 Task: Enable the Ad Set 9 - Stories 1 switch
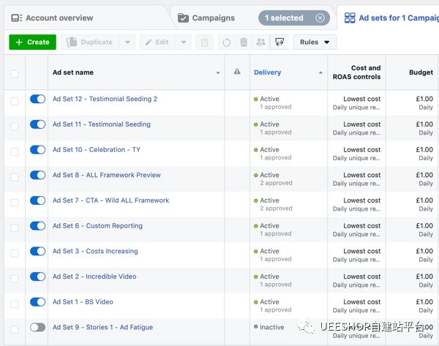pyautogui.click(x=37, y=328)
